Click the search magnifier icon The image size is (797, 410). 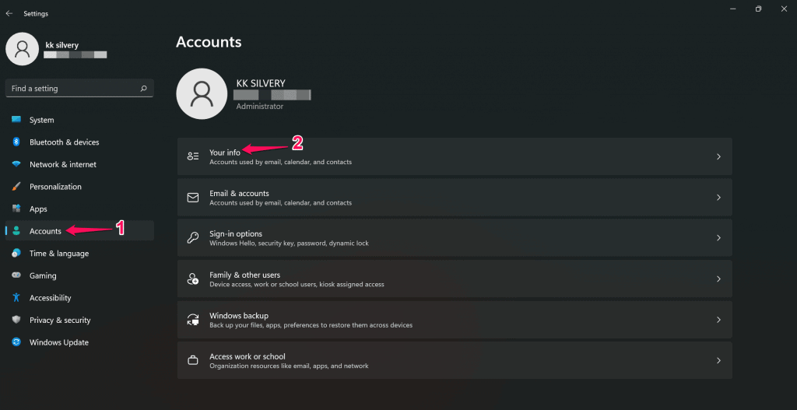pos(144,89)
